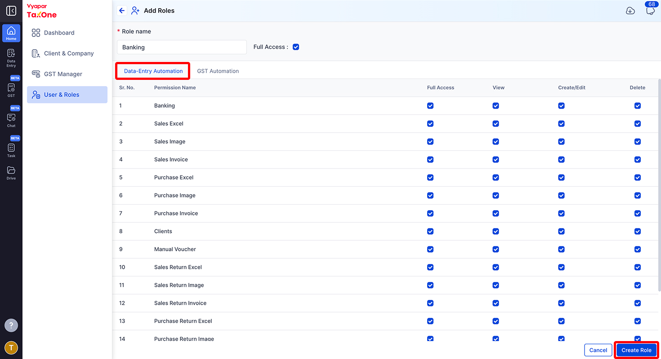Click the Sr. No. column header

[127, 88]
